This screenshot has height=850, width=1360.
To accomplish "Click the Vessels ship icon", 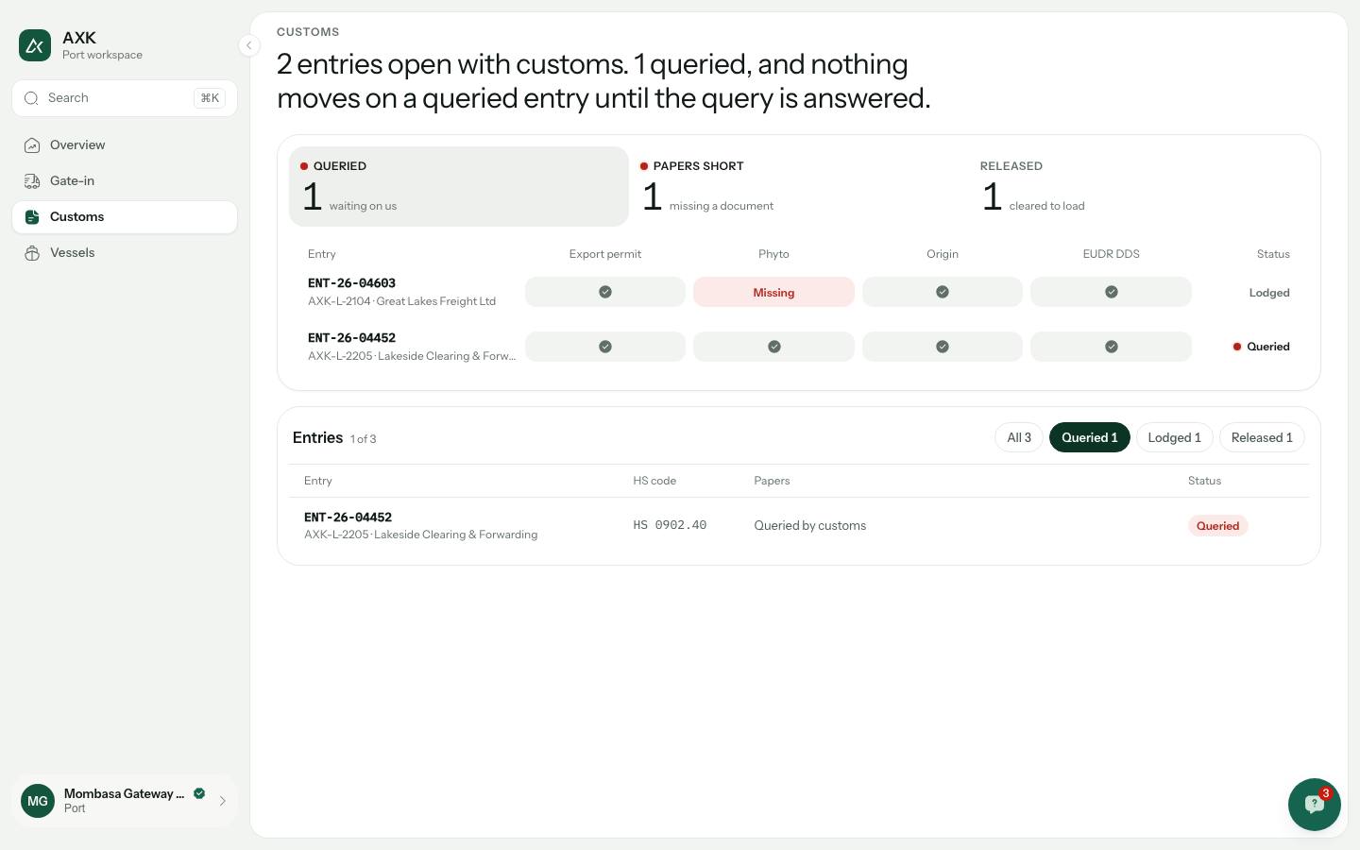I will [32, 253].
